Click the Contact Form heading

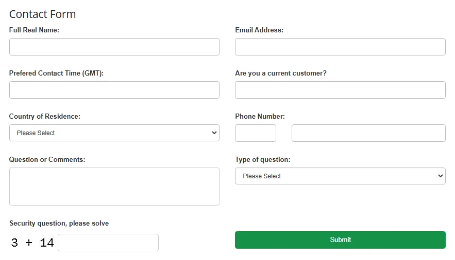click(x=42, y=14)
